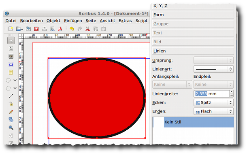247x155 pixels.
Task: Click the Linien properties tab
Action: point(193,51)
